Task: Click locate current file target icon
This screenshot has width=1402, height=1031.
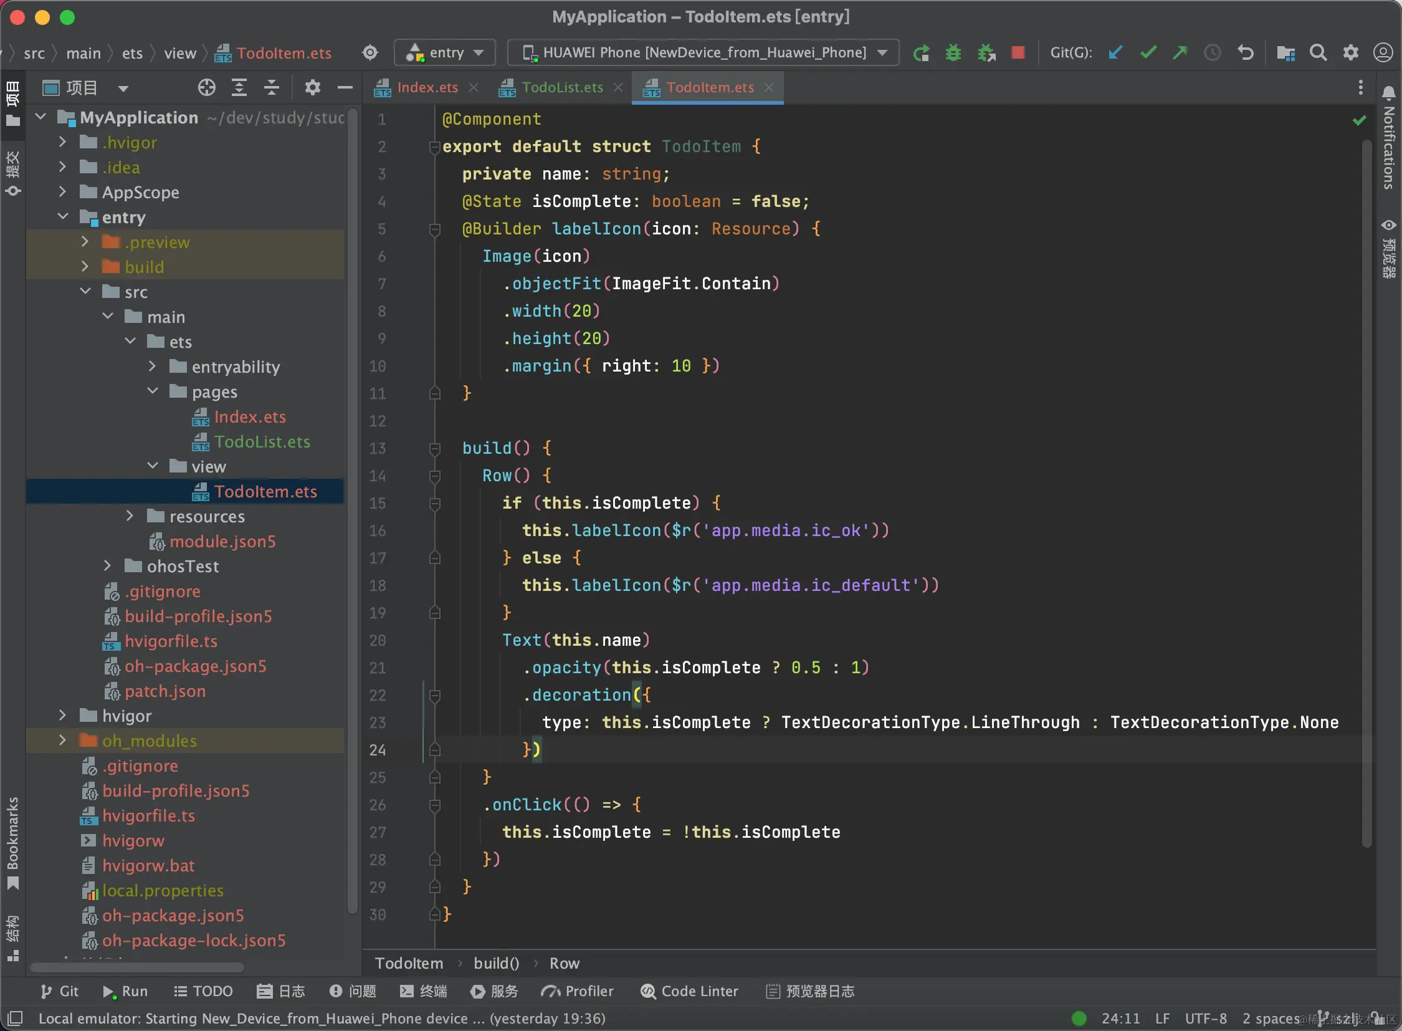Action: (x=206, y=88)
